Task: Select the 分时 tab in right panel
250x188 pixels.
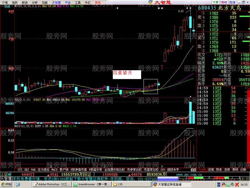Action: [x=203, y=170]
